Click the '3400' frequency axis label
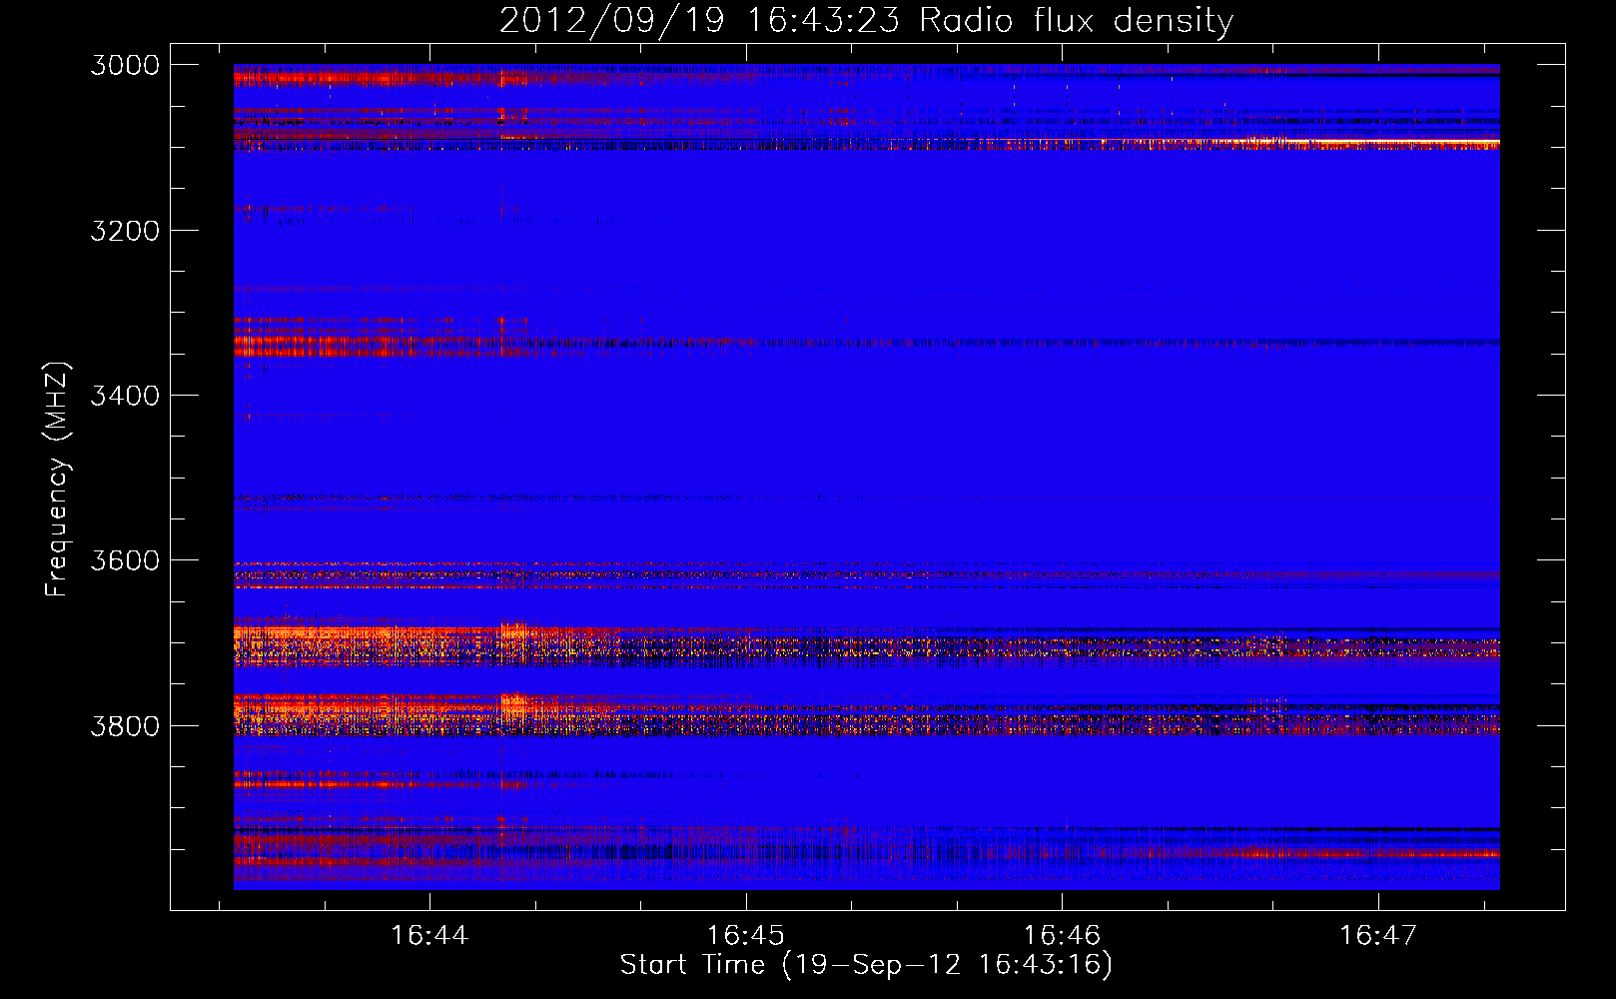 click(x=125, y=396)
